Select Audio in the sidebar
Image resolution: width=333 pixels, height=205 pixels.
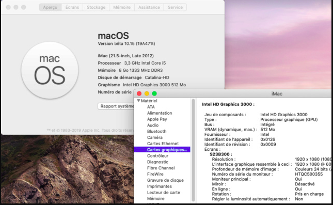click(153, 125)
